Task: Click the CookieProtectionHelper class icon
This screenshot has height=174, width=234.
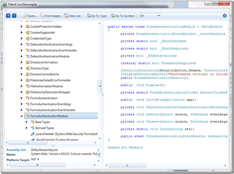Action: (x=27, y=27)
